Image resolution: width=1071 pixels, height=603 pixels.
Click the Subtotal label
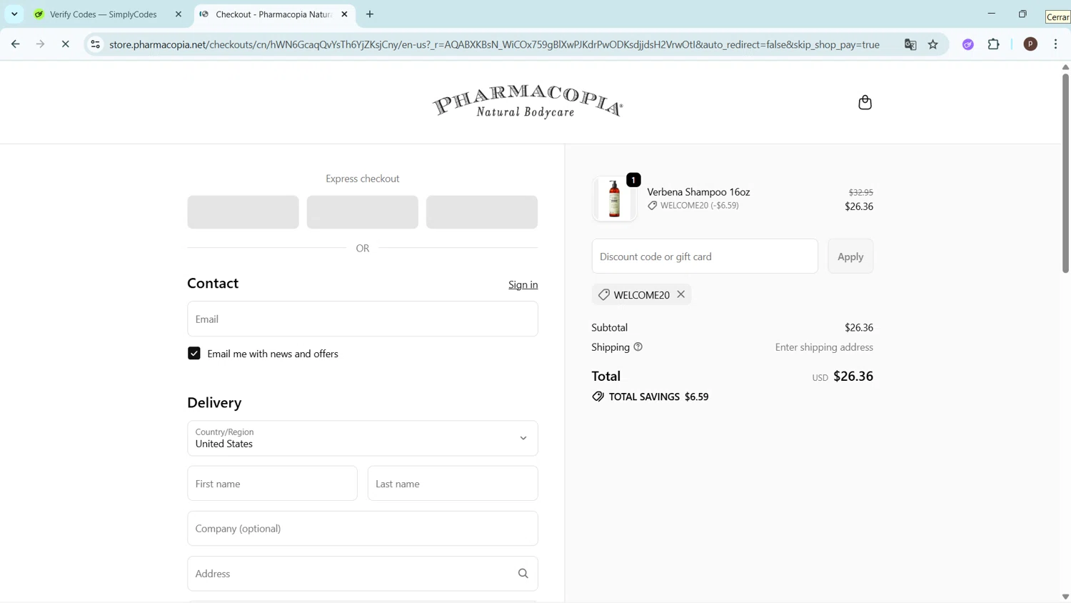(x=610, y=327)
